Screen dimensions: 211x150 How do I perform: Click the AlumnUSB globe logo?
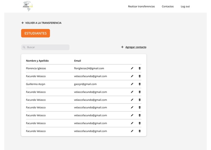pos(28,6)
